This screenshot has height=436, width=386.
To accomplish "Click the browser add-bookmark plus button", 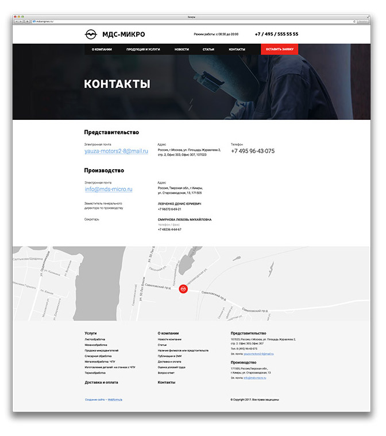I will click(x=27, y=21).
